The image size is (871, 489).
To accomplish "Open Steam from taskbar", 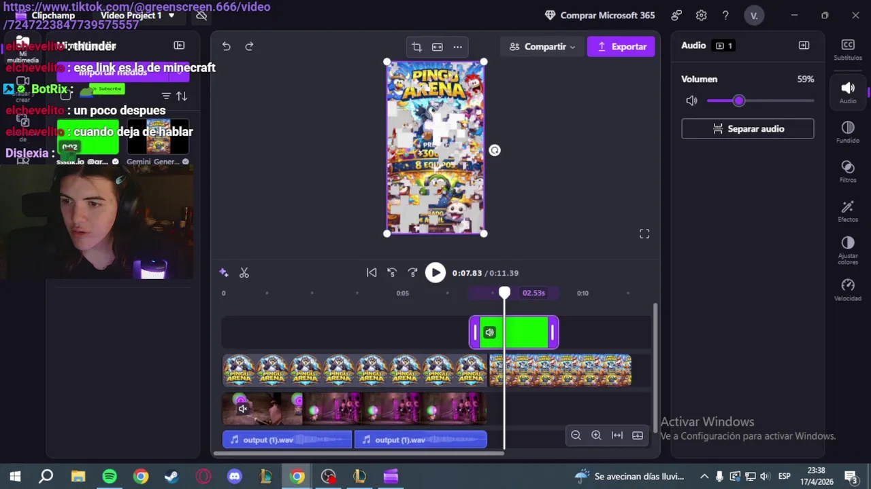I will 172,476.
